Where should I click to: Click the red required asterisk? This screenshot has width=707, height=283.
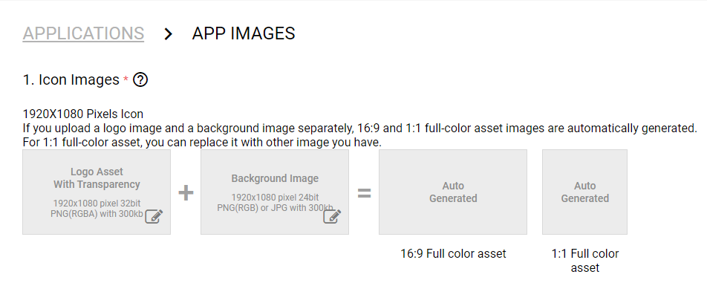pos(126,80)
